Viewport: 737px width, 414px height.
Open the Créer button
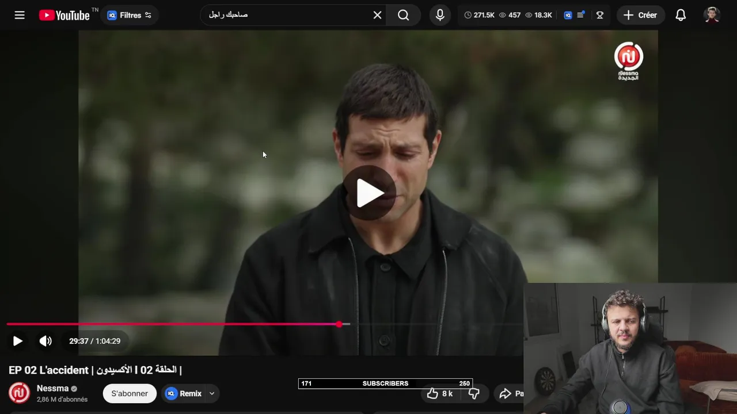tap(640, 15)
